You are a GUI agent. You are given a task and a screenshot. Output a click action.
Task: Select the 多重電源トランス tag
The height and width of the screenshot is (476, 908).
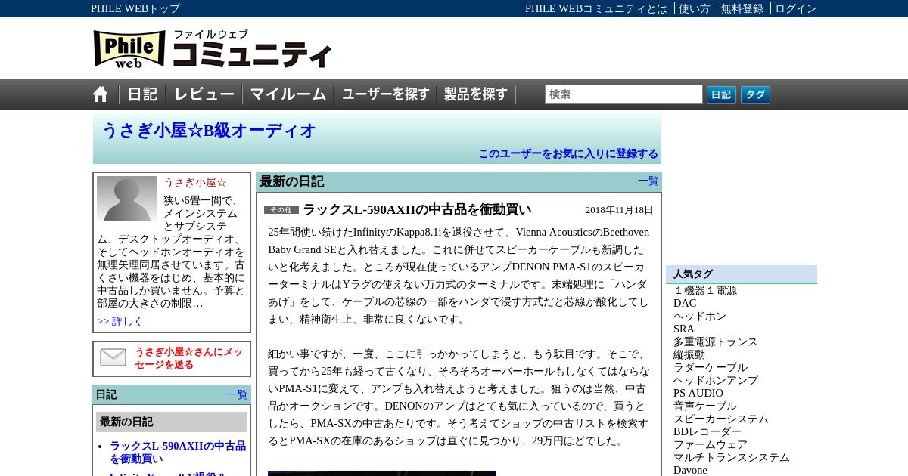click(716, 342)
